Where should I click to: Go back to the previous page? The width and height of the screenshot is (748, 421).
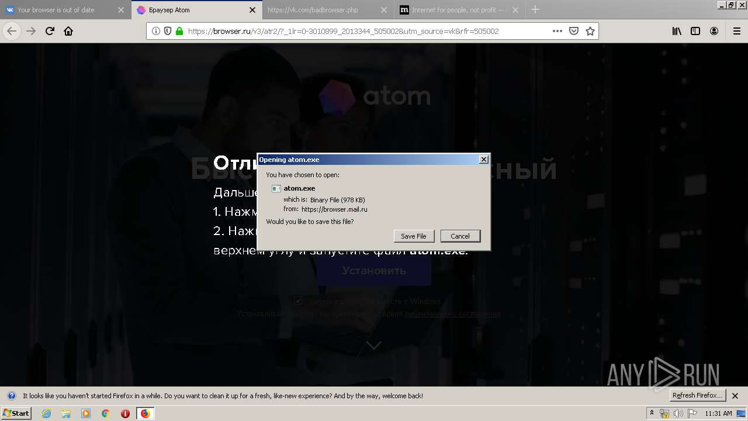12,31
